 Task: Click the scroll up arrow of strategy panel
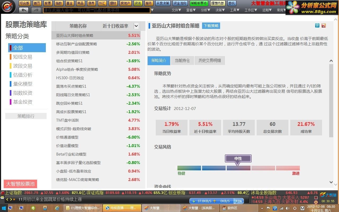click(331, 61)
